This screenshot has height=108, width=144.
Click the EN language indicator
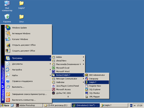point(131,105)
